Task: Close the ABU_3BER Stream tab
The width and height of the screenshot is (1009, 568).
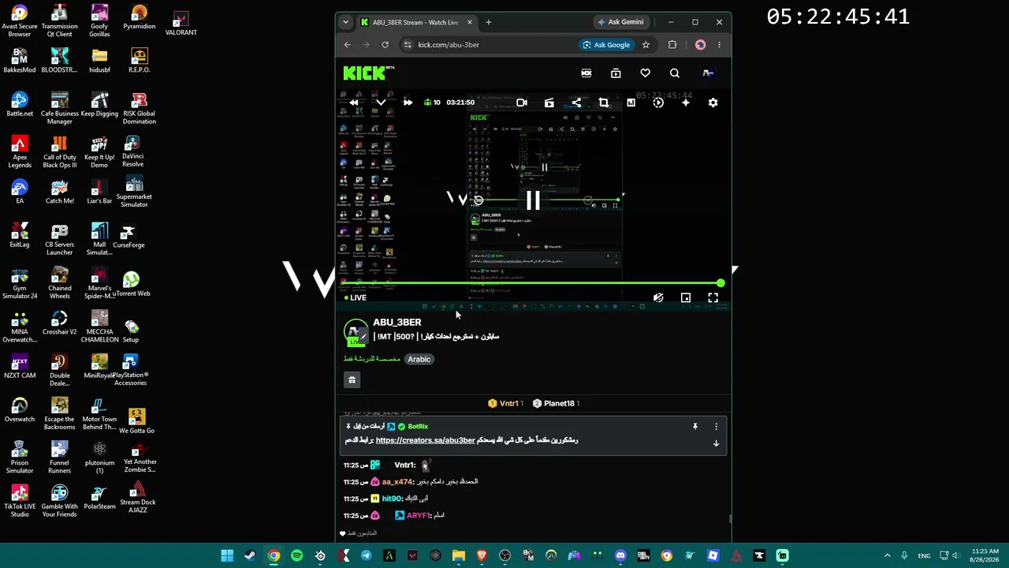Action: [470, 22]
